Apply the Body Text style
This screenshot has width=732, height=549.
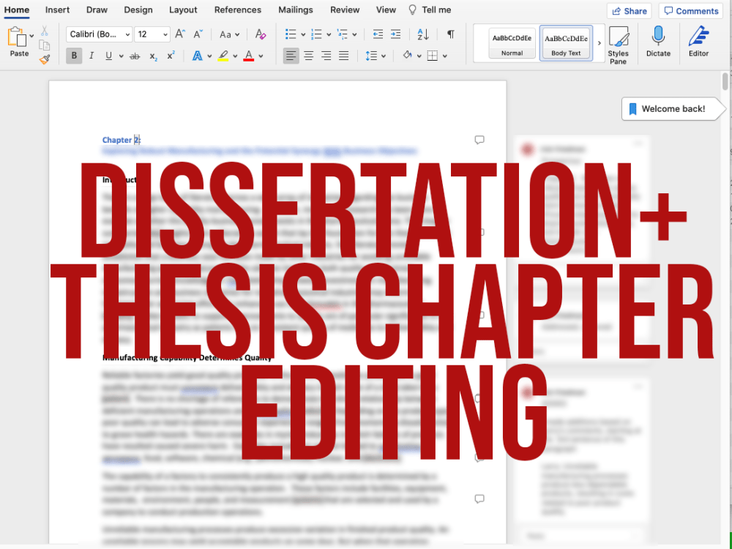(566, 43)
